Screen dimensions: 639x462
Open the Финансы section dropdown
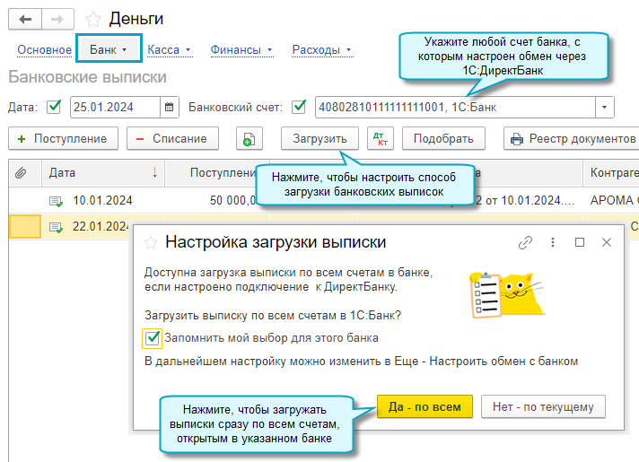click(241, 49)
